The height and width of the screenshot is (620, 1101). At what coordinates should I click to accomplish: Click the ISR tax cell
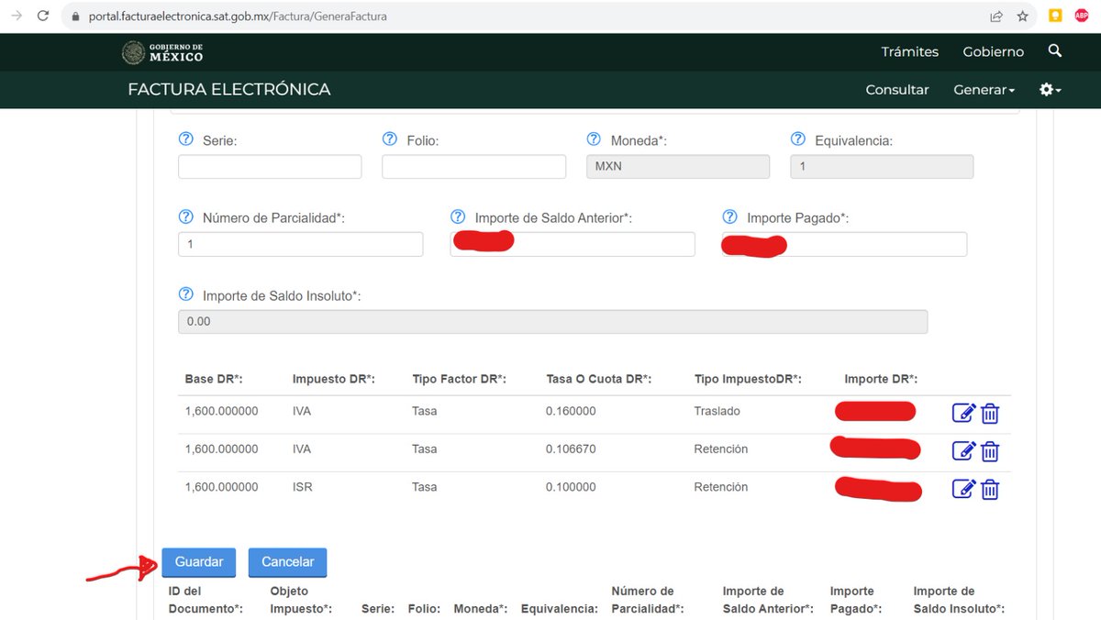tap(302, 487)
